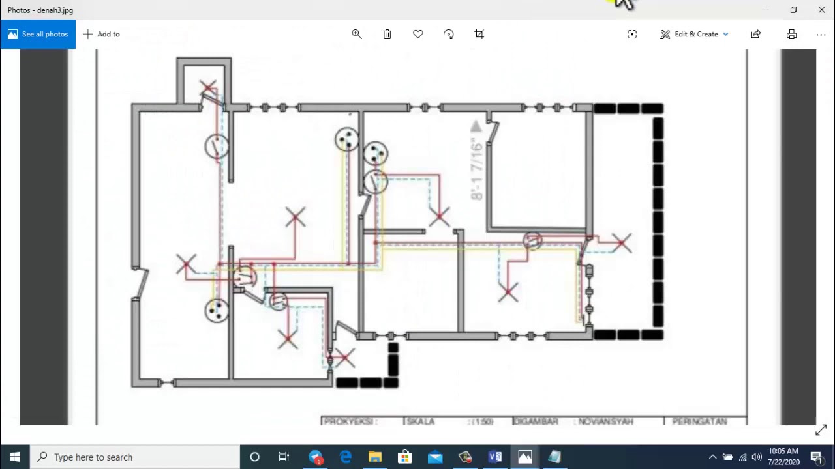Zoom in with the magnifier icon

pos(357,34)
